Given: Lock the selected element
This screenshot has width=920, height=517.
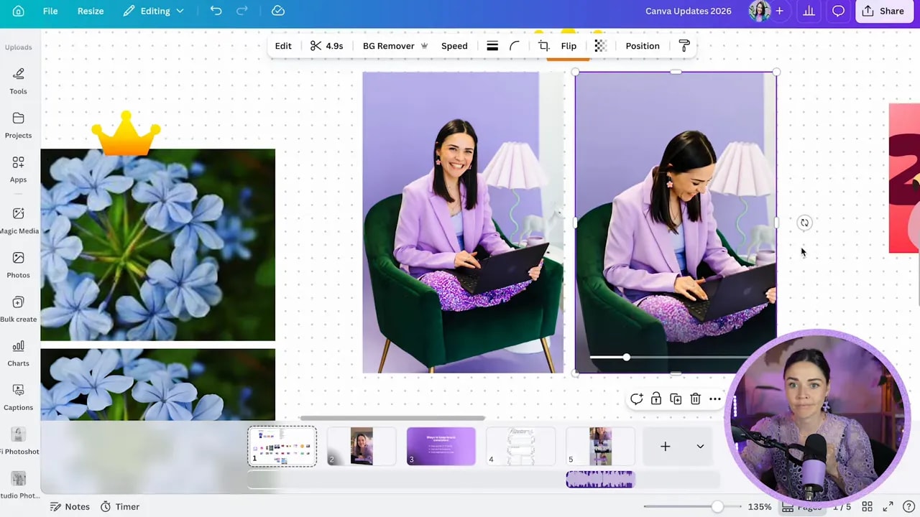Looking at the screenshot, I should tap(656, 399).
